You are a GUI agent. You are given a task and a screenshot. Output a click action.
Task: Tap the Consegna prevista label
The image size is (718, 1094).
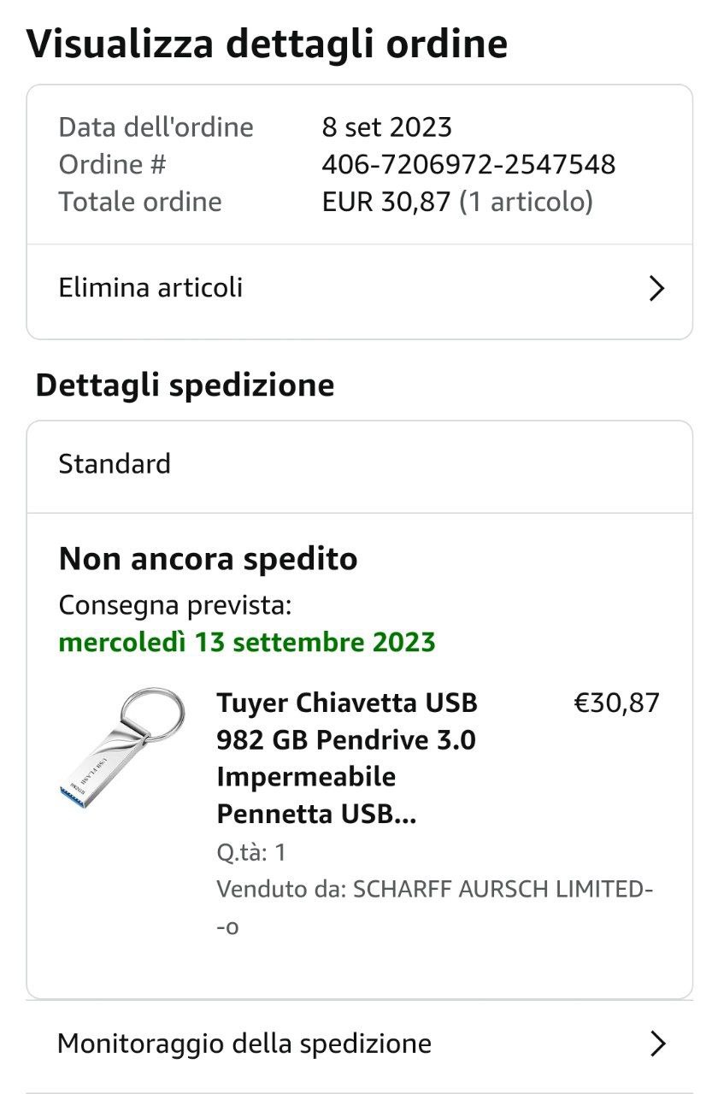click(x=175, y=606)
